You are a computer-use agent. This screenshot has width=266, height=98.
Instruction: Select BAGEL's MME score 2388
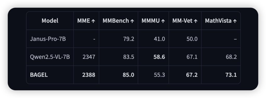tap(89, 75)
